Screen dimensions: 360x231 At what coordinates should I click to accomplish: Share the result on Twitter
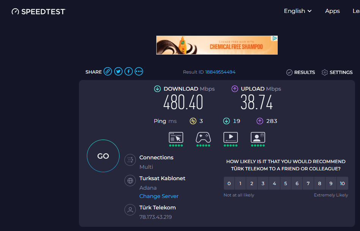click(118, 71)
